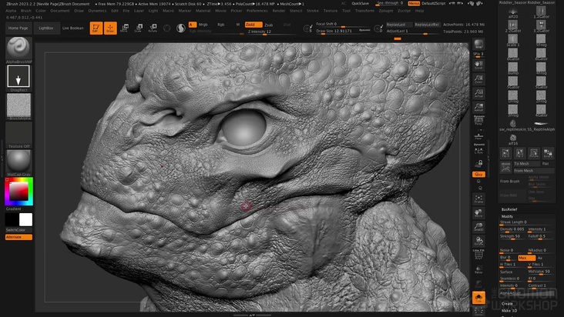Viewport: 564px width, 317px height.
Task: Open the Texture Off selector
Action: (x=18, y=133)
